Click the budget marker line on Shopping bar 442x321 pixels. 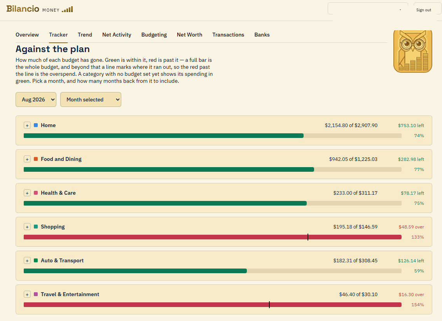308,237
